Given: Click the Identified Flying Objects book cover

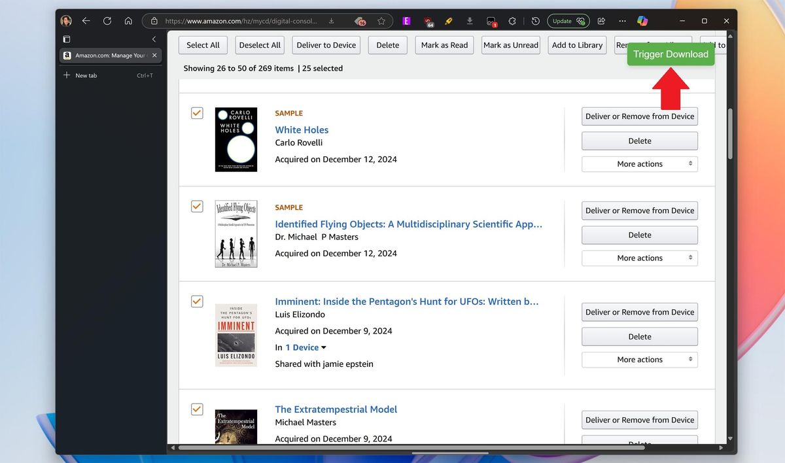Looking at the screenshot, I should (x=236, y=233).
